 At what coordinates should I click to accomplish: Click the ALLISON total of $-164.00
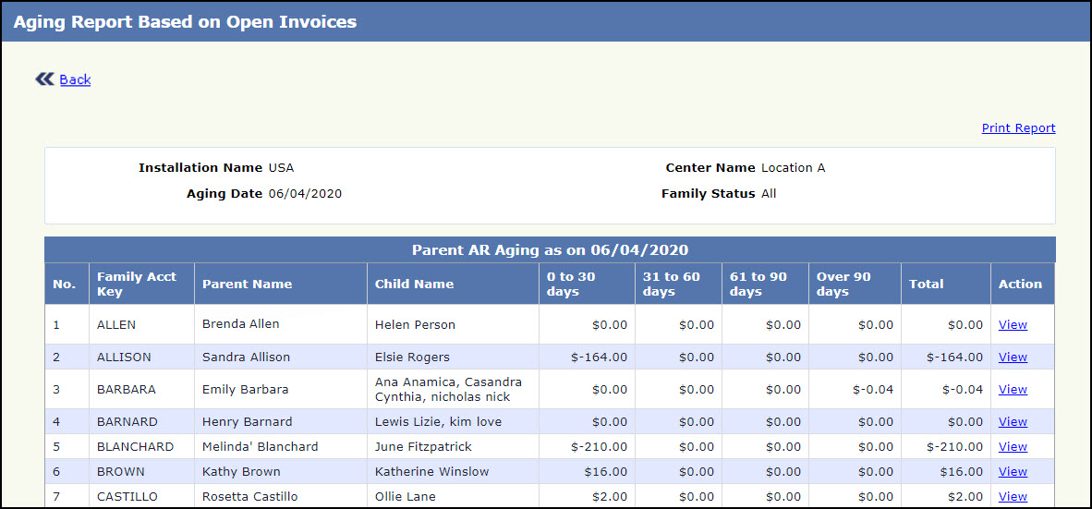click(955, 358)
